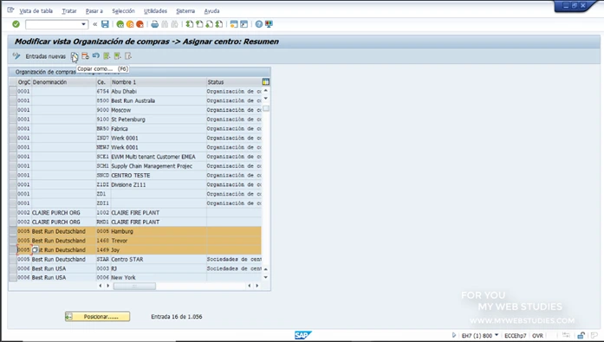Click the status bar play triangle icon

[x=454, y=335]
